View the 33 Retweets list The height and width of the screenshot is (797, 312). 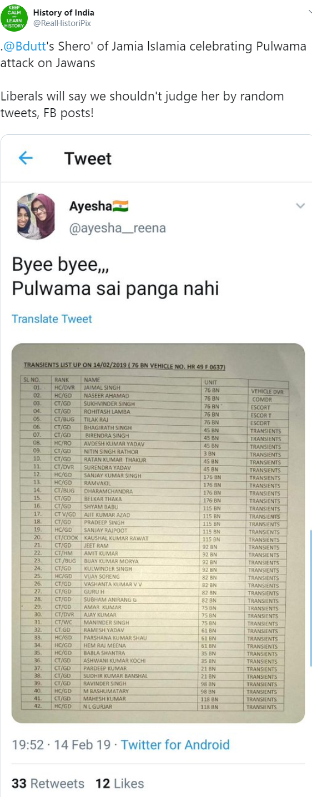click(48, 784)
